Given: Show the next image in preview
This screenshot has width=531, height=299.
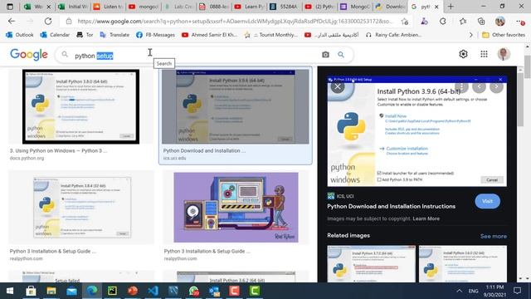Looking at the screenshot, I should (x=496, y=86).
